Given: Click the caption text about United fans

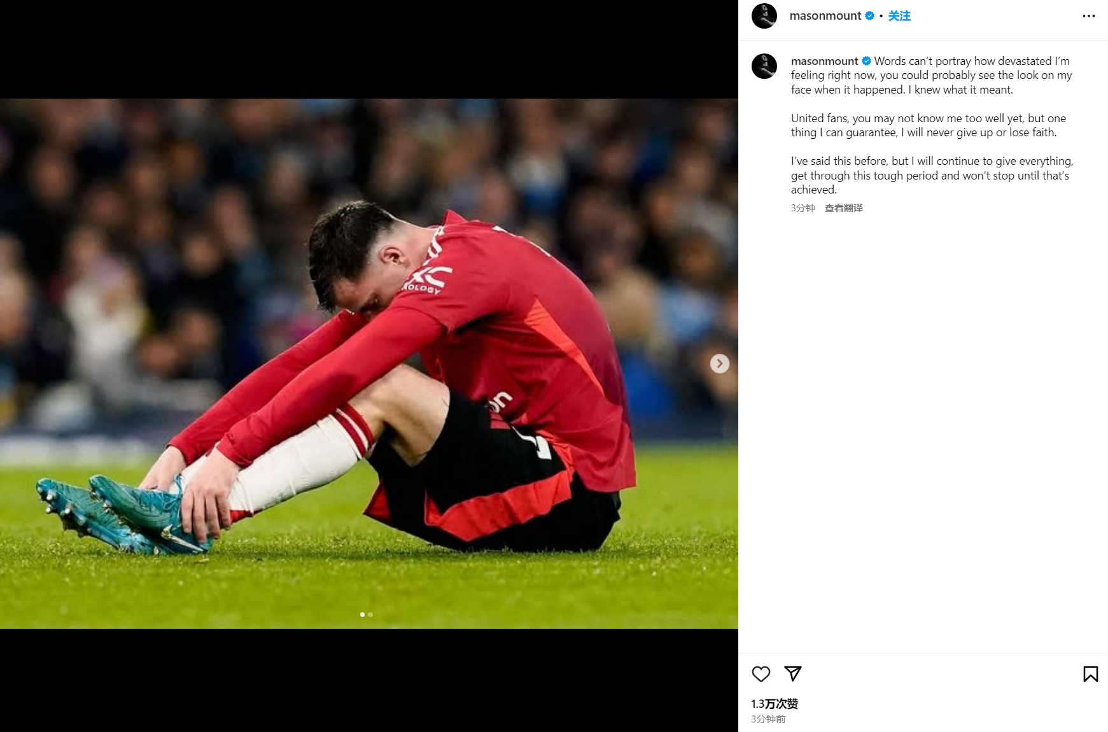Looking at the screenshot, I should pos(928,125).
